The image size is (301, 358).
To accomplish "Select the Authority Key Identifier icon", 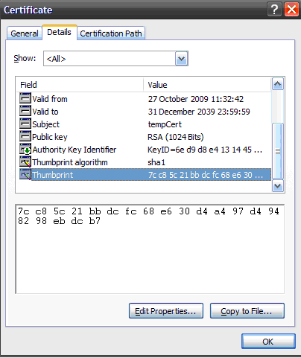I will 25,149.
